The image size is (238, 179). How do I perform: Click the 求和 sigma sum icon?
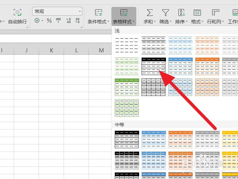coord(150,12)
